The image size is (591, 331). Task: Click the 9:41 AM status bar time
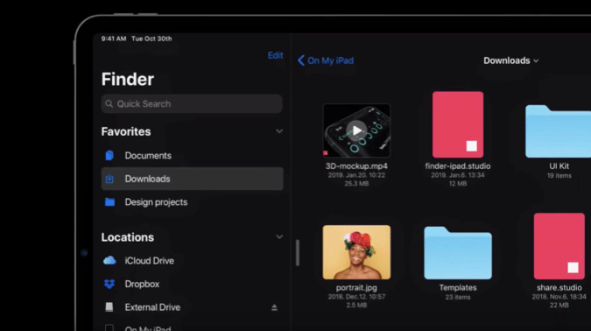click(114, 39)
